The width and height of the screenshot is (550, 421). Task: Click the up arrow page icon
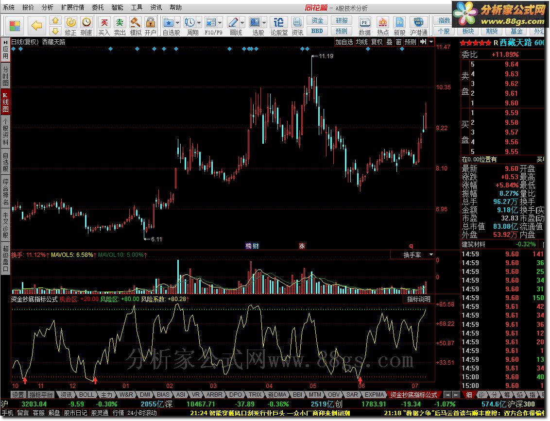(55, 21)
